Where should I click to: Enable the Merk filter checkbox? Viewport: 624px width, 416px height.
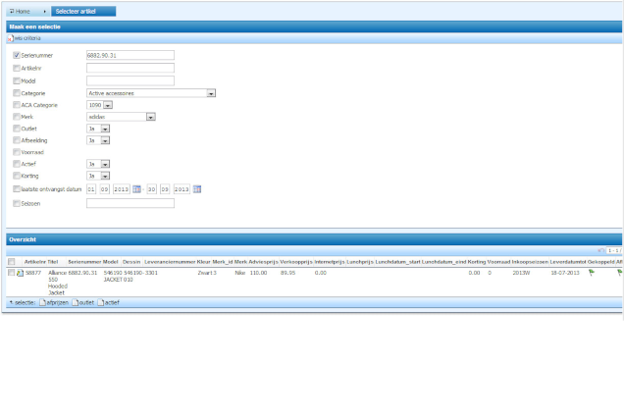tap(17, 117)
